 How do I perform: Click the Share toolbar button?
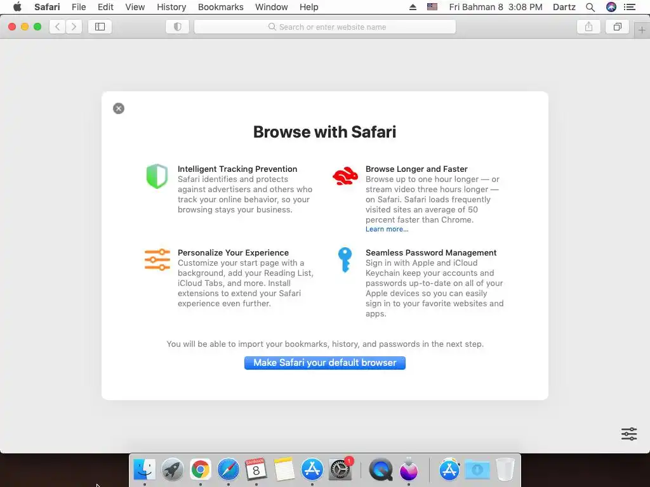point(588,27)
